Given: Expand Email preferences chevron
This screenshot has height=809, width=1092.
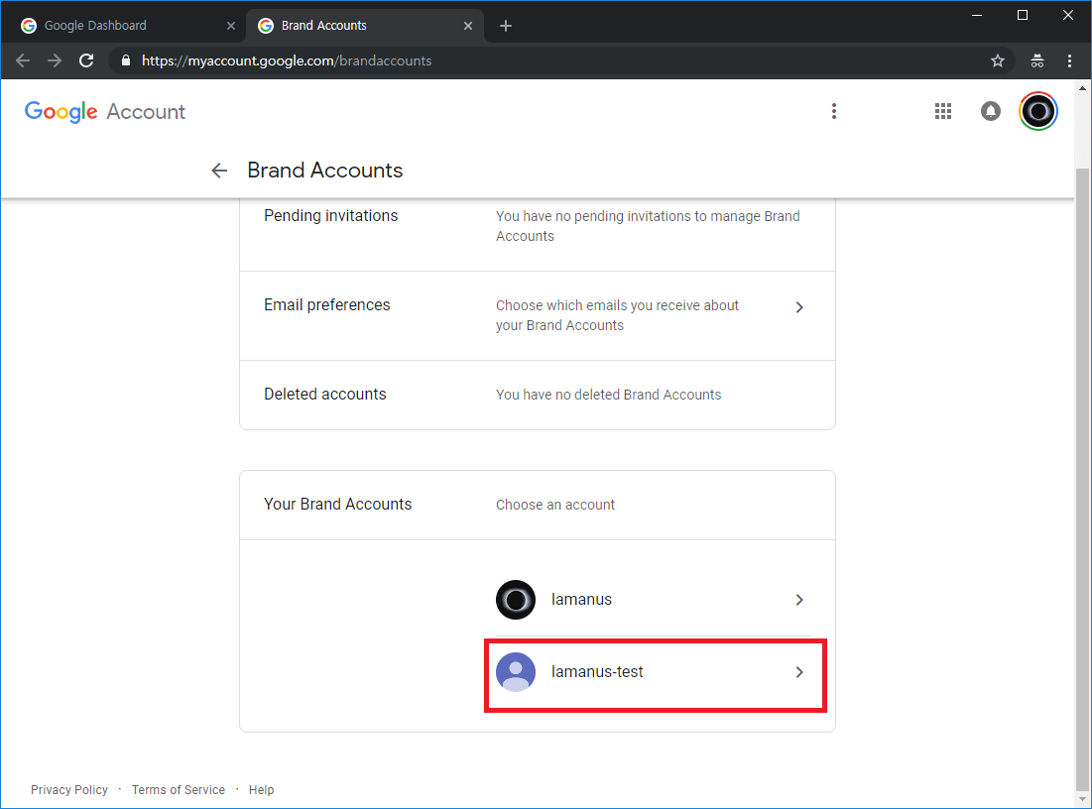Looking at the screenshot, I should (x=799, y=307).
